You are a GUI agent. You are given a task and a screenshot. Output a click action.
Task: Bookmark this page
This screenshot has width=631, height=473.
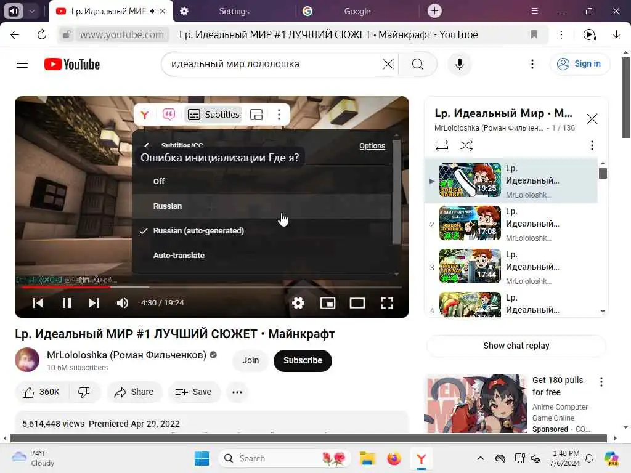[x=534, y=35]
